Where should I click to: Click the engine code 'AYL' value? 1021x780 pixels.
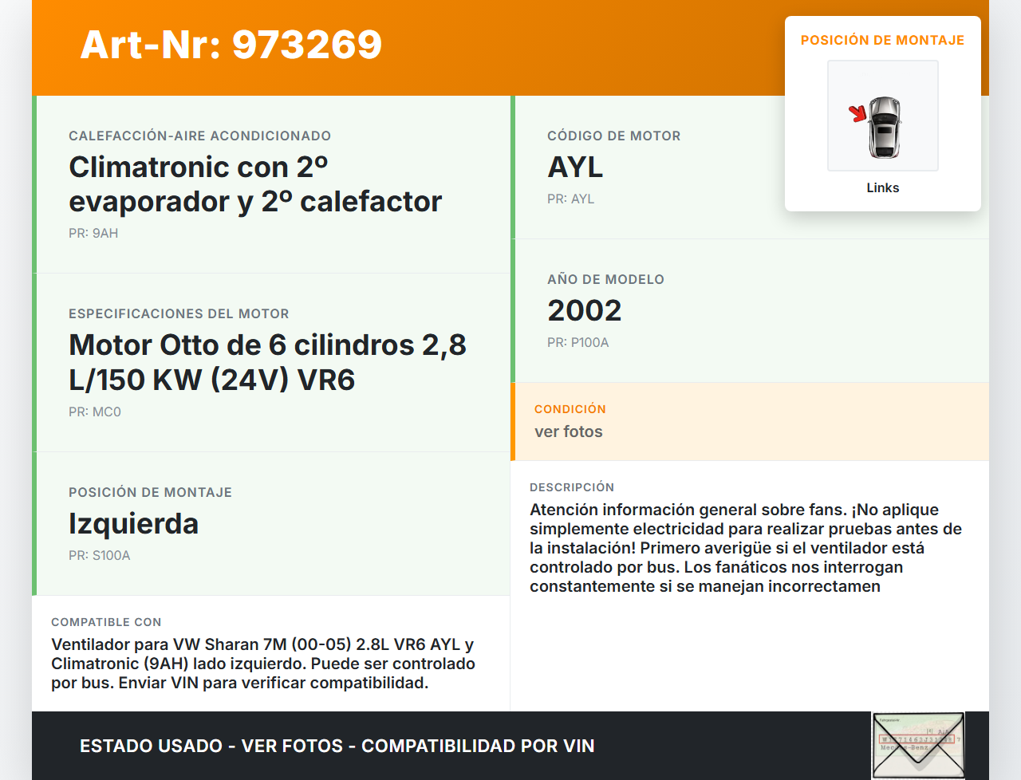[x=575, y=167]
